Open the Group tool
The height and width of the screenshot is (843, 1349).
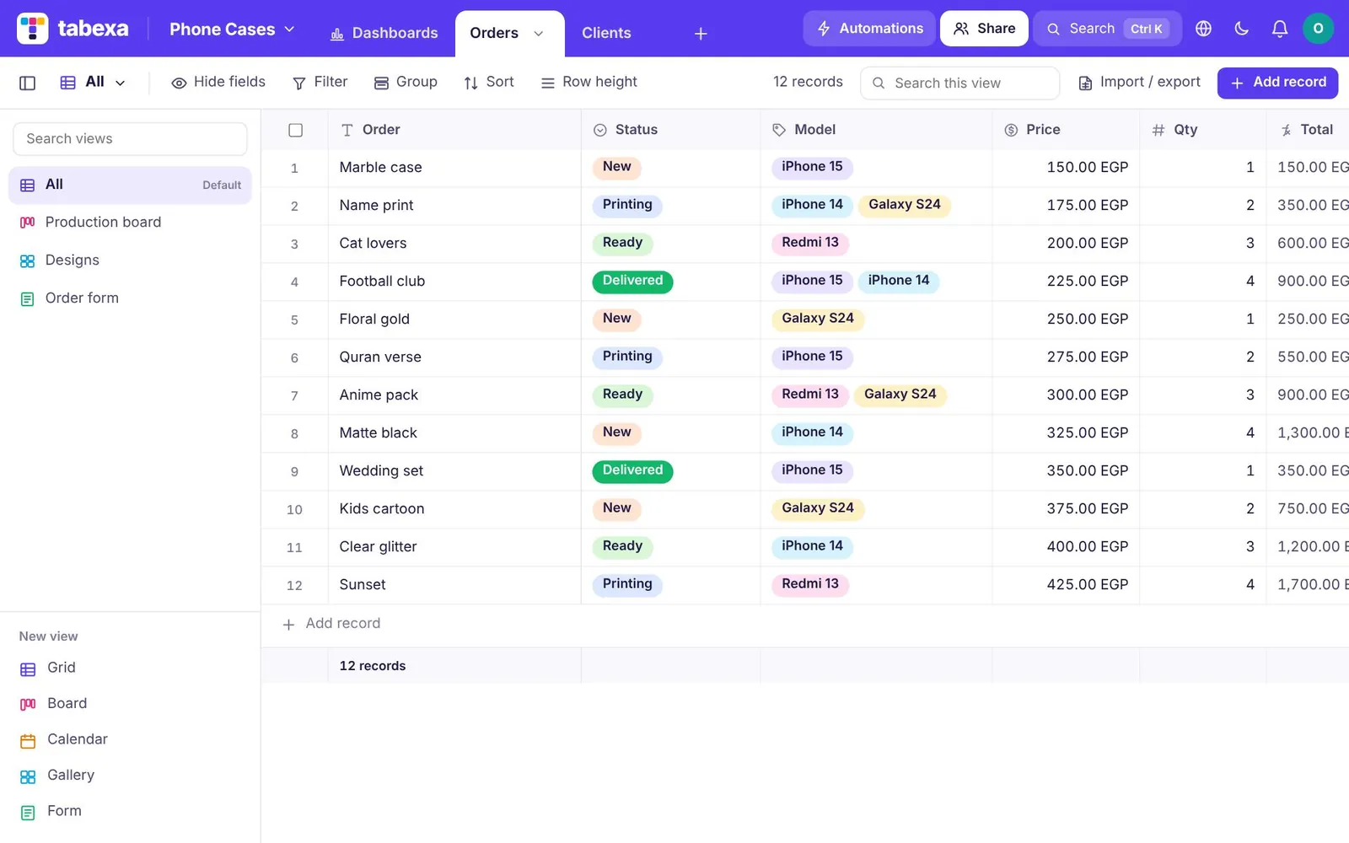[x=406, y=82]
